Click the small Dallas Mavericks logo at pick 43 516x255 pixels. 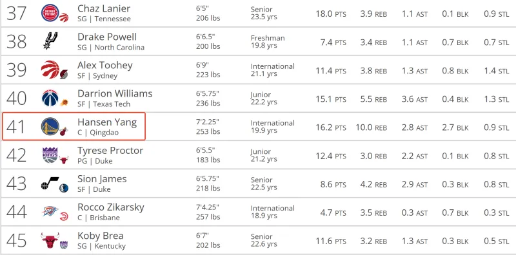coord(64,188)
